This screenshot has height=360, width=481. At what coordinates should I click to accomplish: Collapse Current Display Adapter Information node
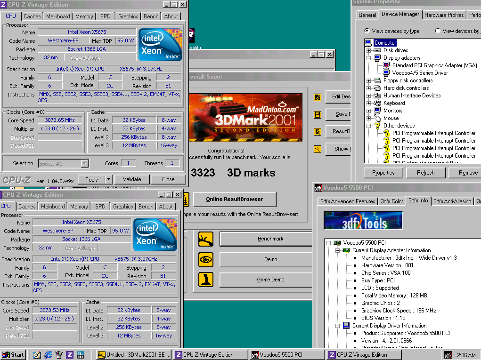(337, 251)
